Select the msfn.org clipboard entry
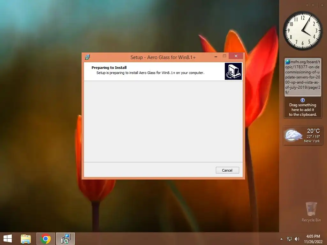Viewport: 327px width, 245px height. click(x=303, y=77)
